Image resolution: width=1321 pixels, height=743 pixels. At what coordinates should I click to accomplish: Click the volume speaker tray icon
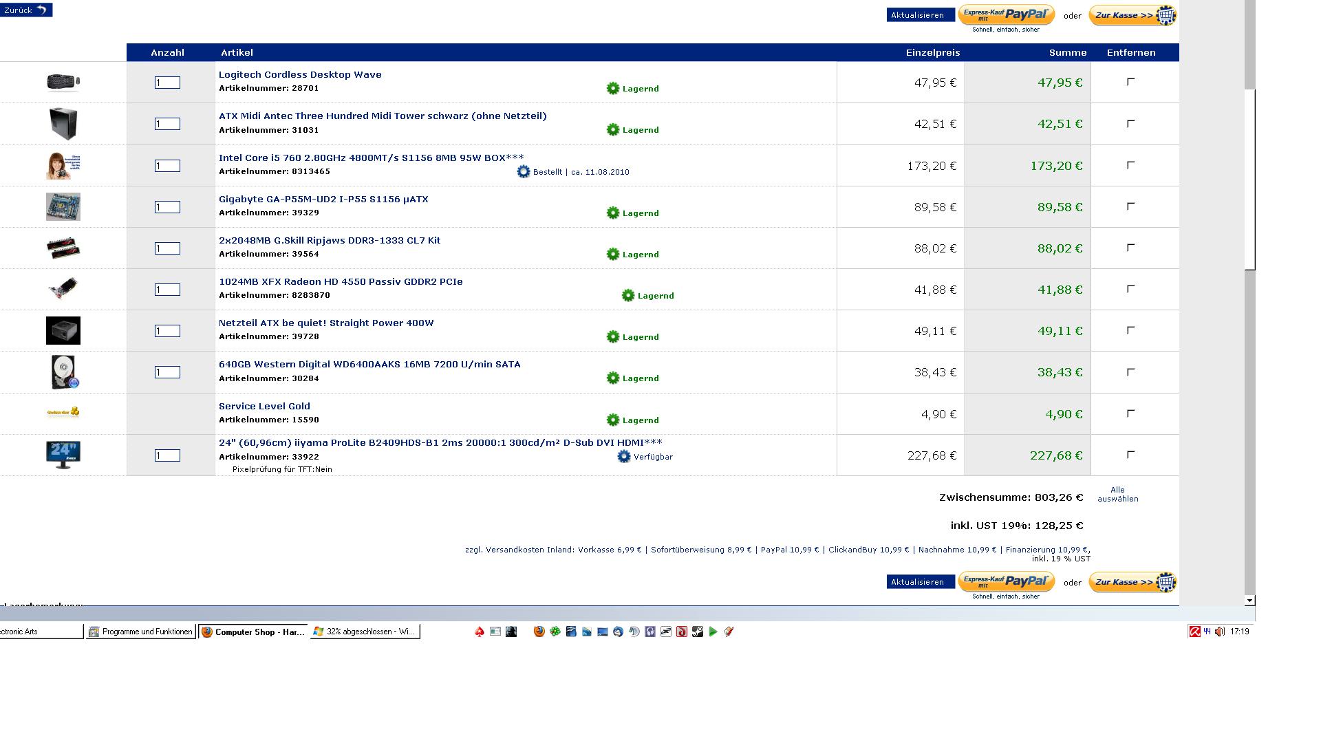(1220, 632)
